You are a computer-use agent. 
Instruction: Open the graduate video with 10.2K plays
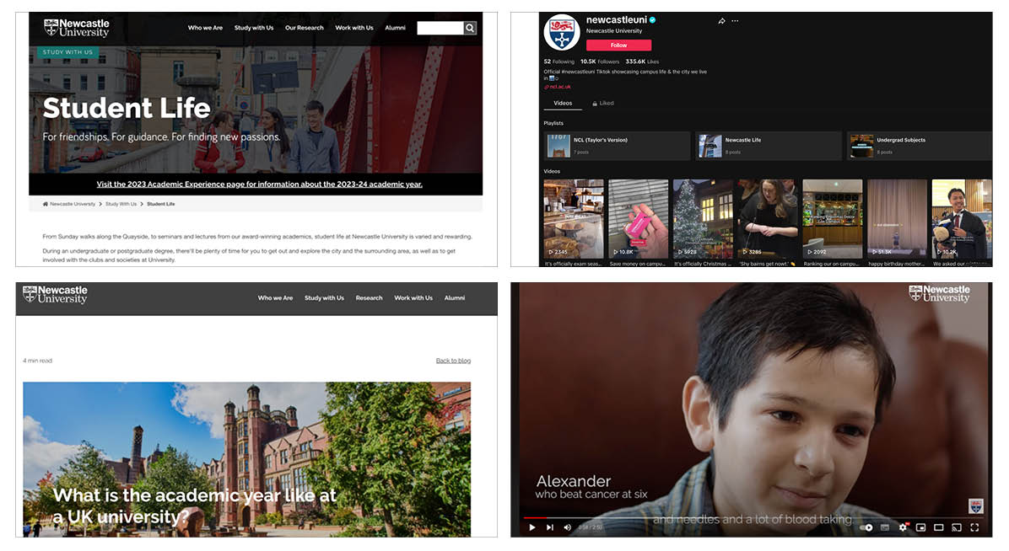pyautogui.click(x=962, y=218)
